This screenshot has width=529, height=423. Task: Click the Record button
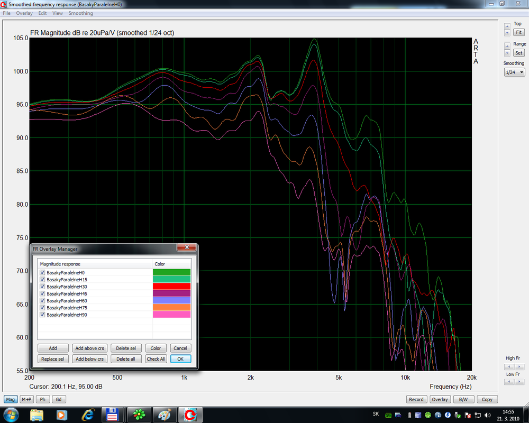tap(416, 399)
